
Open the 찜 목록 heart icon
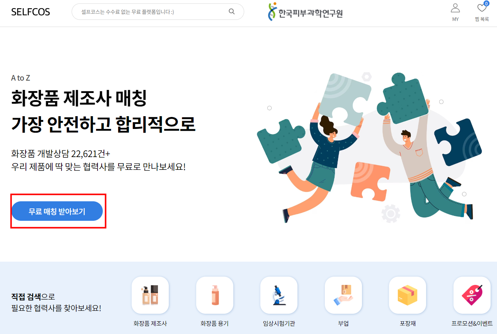click(x=482, y=8)
